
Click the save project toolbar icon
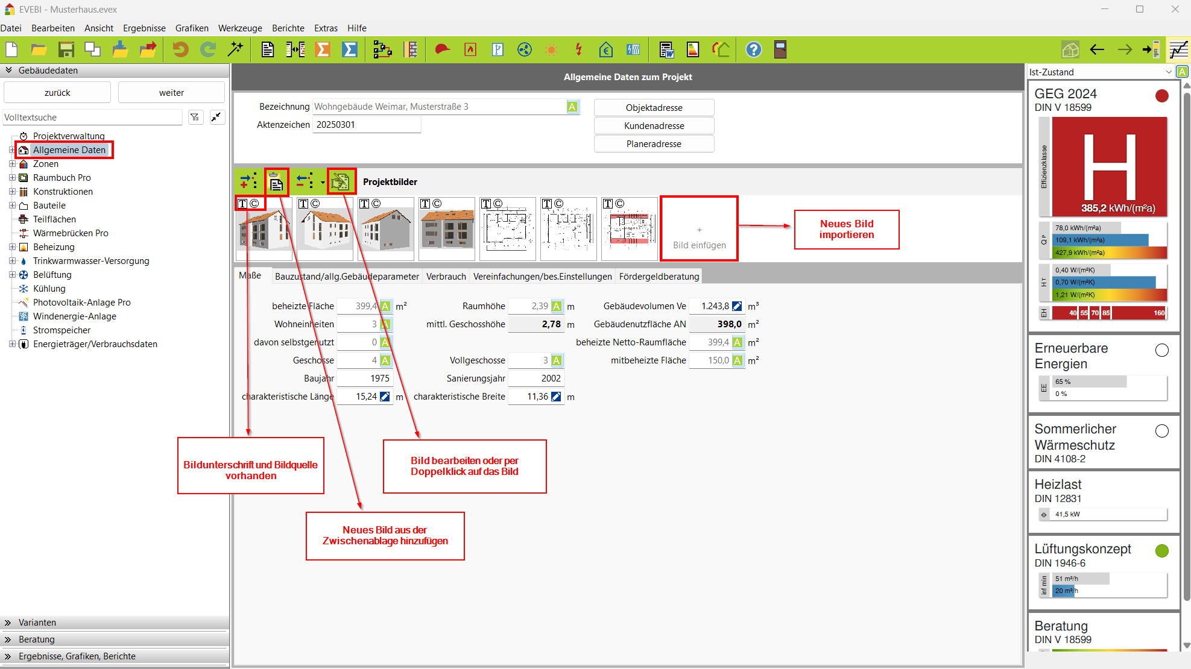coord(66,50)
